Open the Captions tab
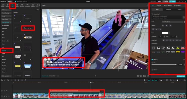 (33, 5)
